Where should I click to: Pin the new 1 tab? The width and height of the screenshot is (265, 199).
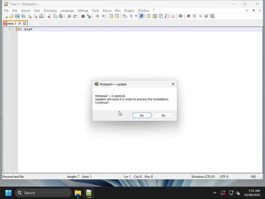pyautogui.click(x=19, y=23)
